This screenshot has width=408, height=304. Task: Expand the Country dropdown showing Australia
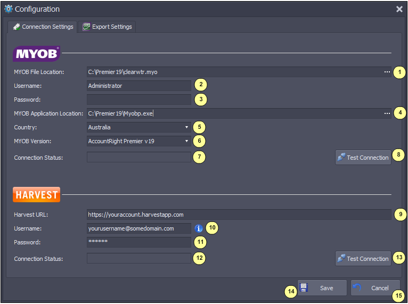(x=139, y=127)
